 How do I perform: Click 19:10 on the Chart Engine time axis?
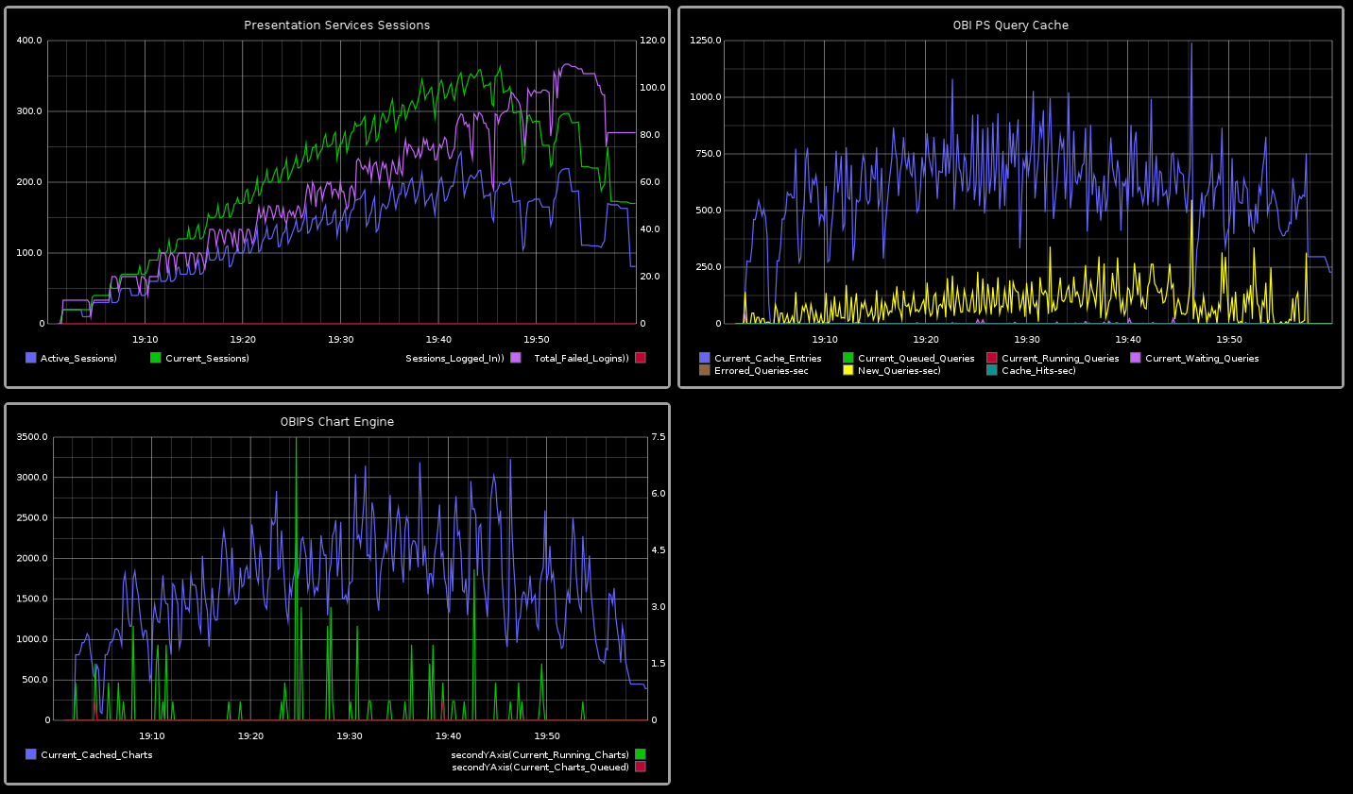tap(152, 735)
